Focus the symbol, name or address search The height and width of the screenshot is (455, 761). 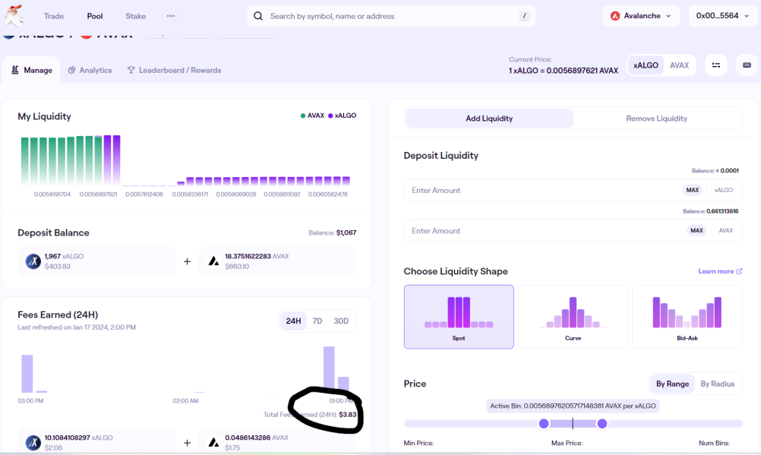click(391, 16)
